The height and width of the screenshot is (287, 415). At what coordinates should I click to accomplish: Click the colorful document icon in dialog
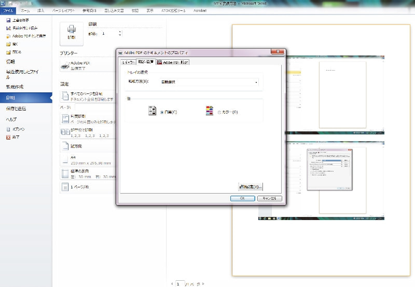click(210, 111)
